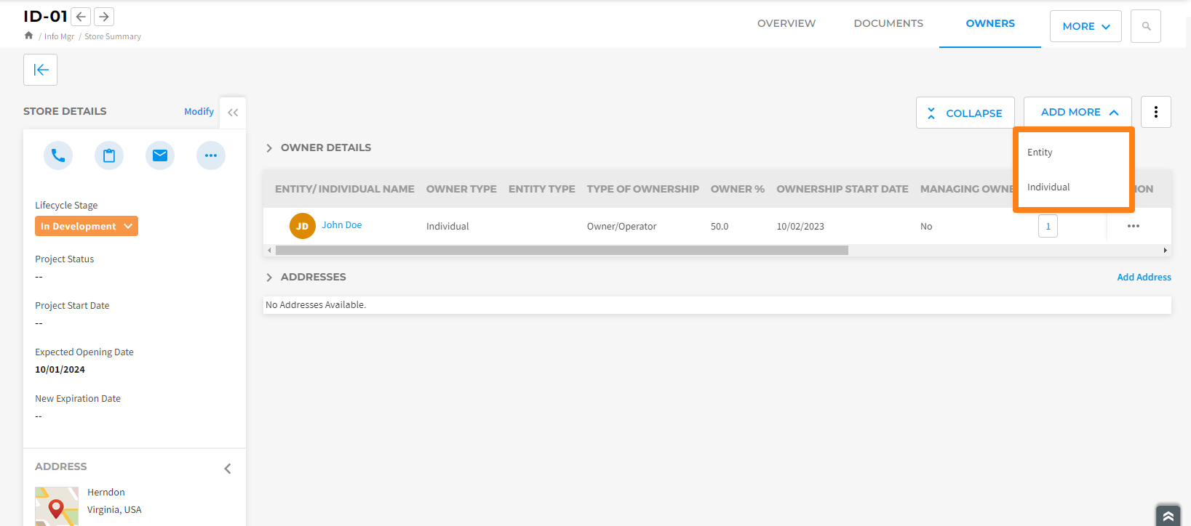This screenshot has width=1191, height=526.
Task: Open the In Development lifecycle dropdown
Action: point(87,226)
